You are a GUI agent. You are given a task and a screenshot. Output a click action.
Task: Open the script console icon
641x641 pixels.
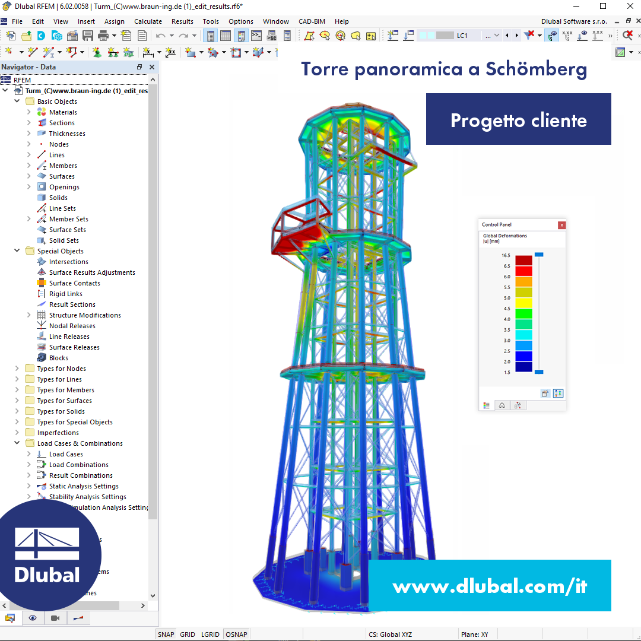click(x=256, y=36)
